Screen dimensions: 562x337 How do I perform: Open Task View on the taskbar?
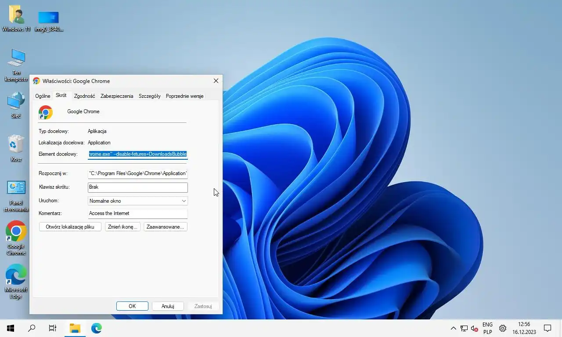click(53, 328)
